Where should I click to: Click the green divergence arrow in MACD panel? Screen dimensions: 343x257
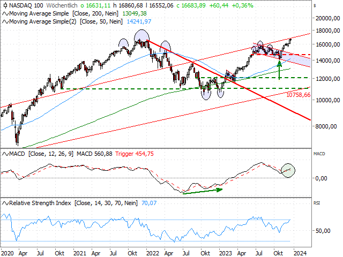pos(203,191)
